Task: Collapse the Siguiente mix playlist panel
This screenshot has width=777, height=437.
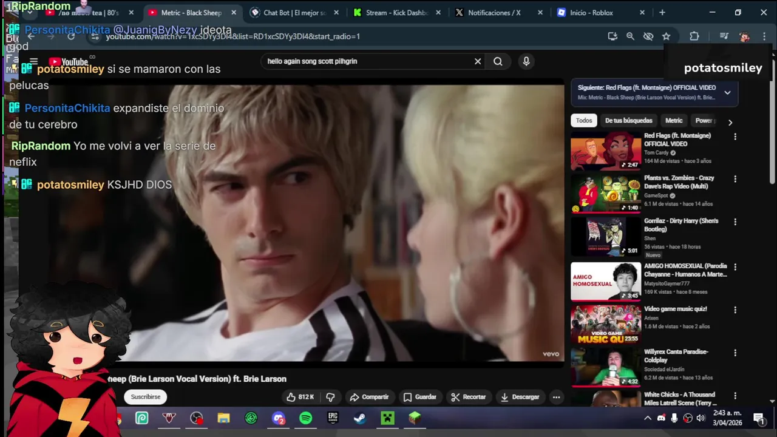Action: [x=727, y=93]
